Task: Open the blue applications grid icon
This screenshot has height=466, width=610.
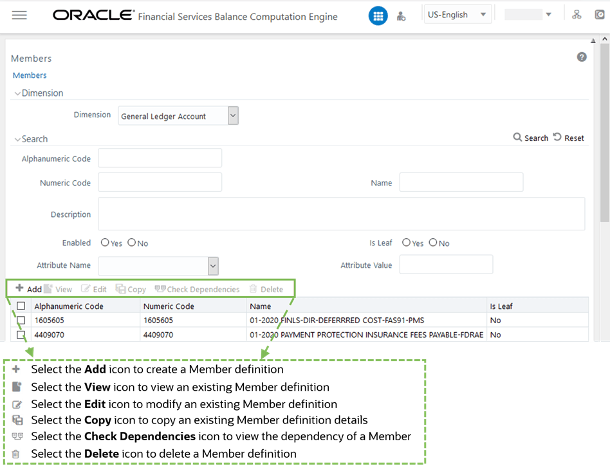Action: [378, 16]
